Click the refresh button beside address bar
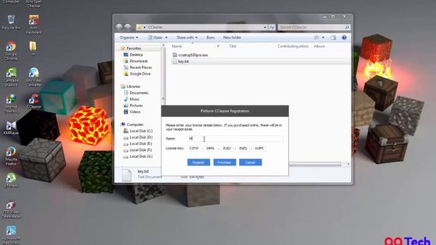The width and height of the screenshot is (436, 245). [x=272, y=27]
